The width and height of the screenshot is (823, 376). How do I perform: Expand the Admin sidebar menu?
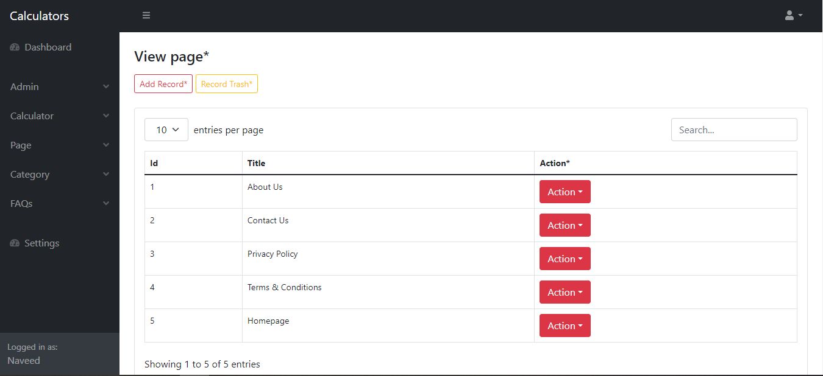(x=60, y=87)
